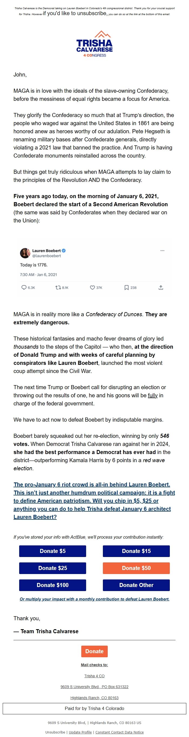Open the Update Profile link

click(80, 732)
